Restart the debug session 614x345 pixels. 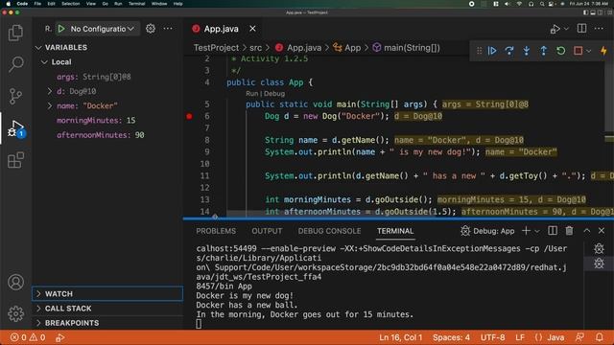(x=560, y=51)
